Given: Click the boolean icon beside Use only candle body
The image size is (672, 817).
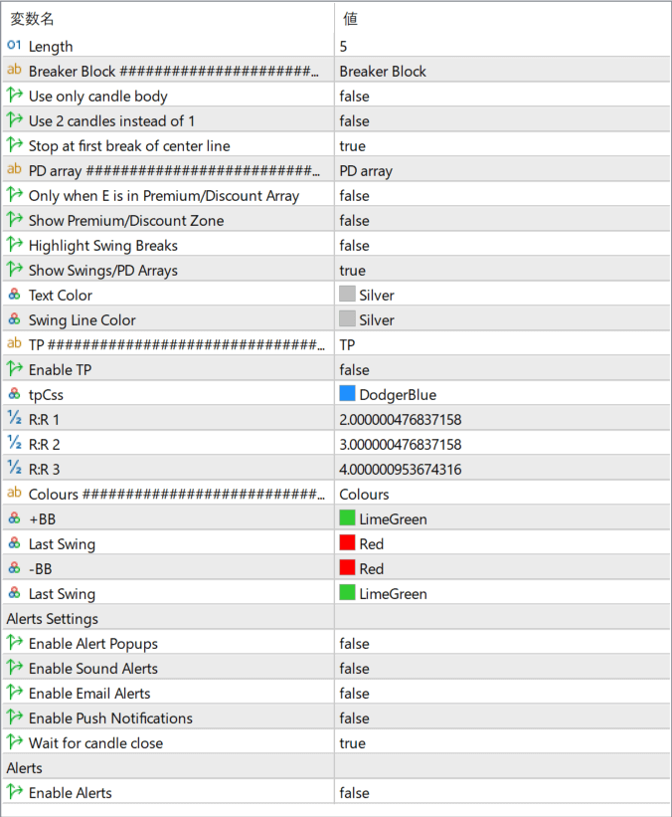Looking at the screenshot, I should 14,96.
